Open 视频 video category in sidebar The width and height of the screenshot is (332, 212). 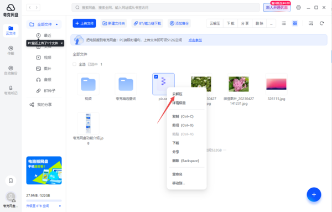point(44,58)
